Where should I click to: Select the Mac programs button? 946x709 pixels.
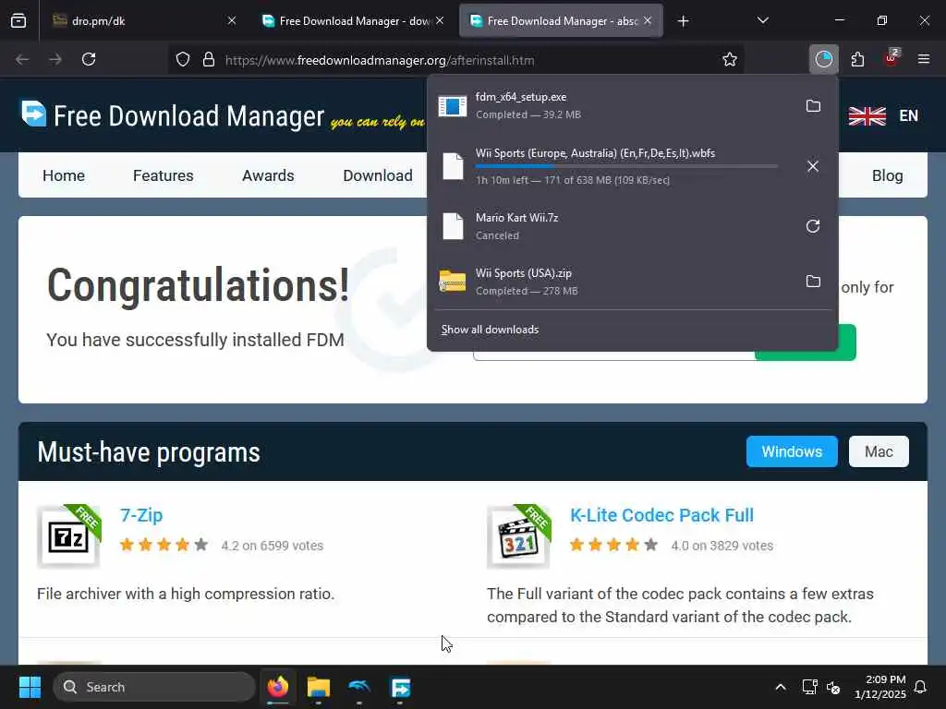click(879, 451)
